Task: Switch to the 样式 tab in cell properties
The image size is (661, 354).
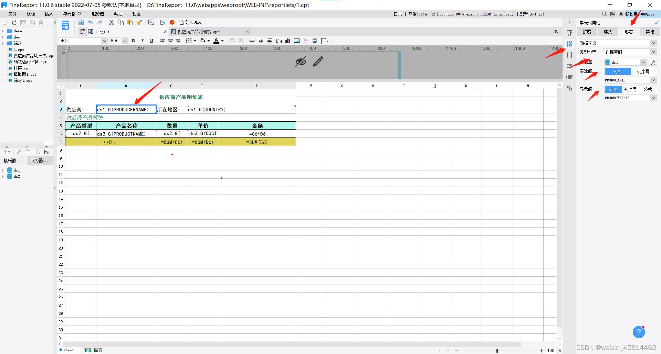Action: coord(608,32)
